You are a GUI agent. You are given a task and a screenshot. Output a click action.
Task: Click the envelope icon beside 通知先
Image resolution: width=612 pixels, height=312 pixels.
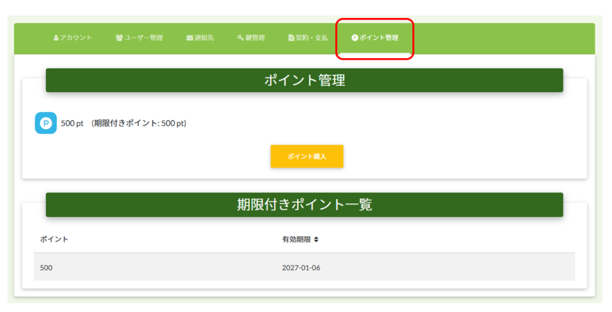click(189, 38)
